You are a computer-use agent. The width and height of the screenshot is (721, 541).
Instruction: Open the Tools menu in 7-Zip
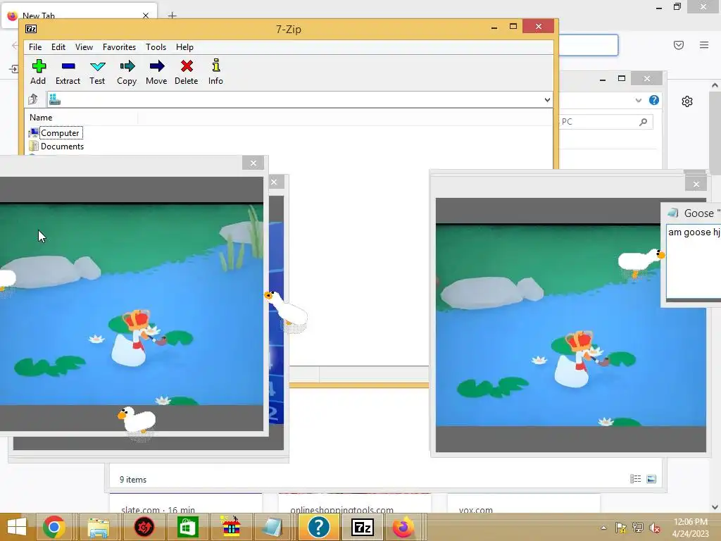point(156,47)
